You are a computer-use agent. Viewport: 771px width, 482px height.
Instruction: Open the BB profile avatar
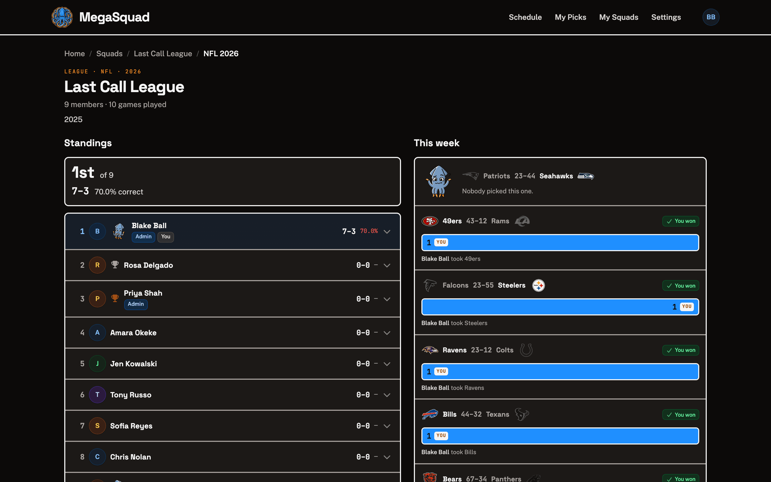(x=711, y=17)
